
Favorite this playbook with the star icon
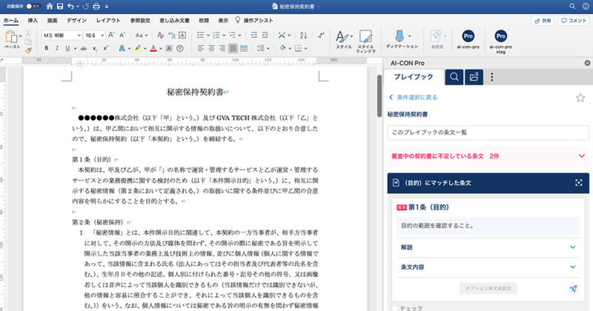coord(580,98)
